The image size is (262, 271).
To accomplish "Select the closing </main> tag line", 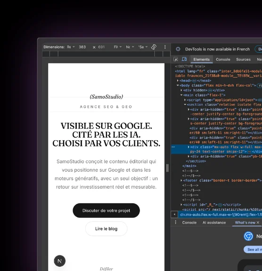I will 189,166.
